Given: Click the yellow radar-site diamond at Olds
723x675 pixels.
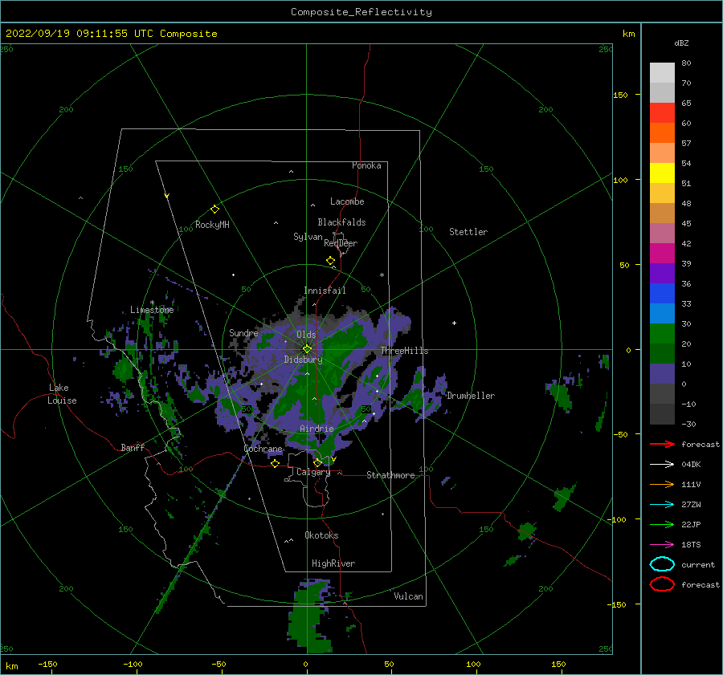Looking at the screenshot, I should [x=307, y=349].
